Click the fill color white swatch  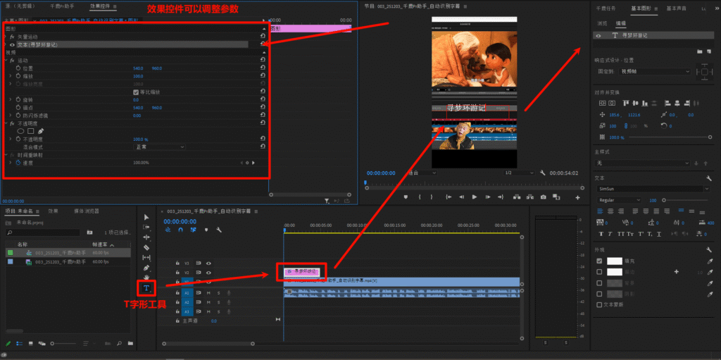[x=615, y=261]
